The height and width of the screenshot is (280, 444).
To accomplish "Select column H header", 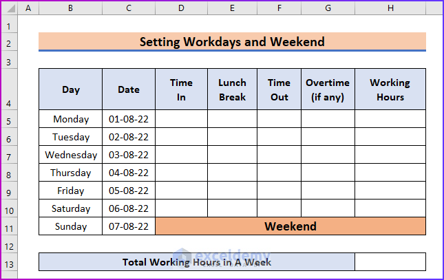I will tap(390, 8).
